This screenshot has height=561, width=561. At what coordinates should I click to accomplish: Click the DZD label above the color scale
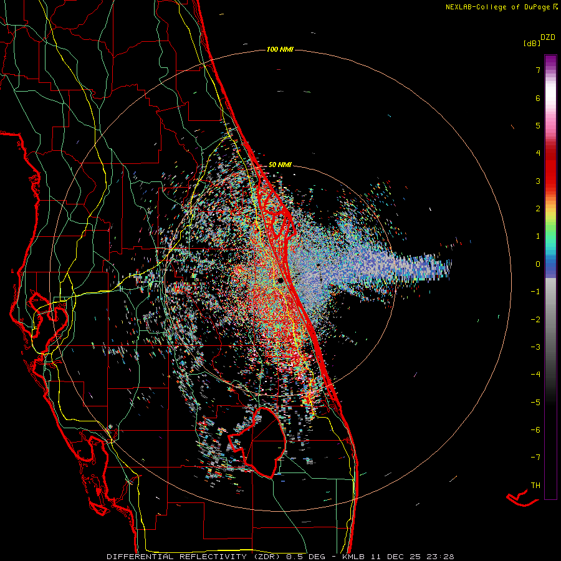548,37
